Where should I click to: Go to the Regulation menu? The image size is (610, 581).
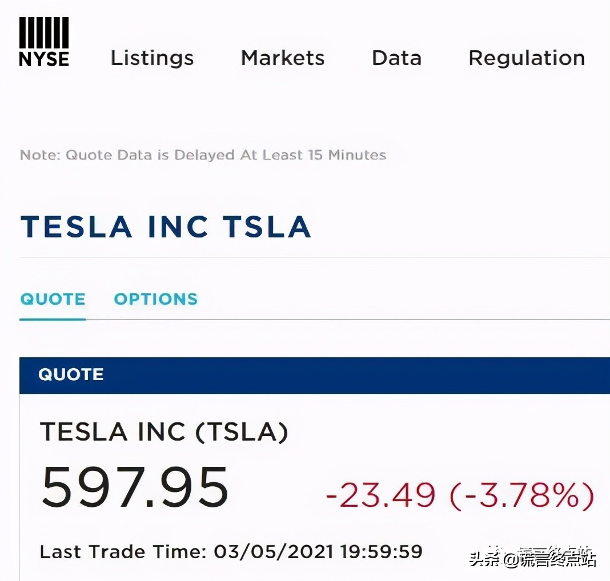click(527, 58)
